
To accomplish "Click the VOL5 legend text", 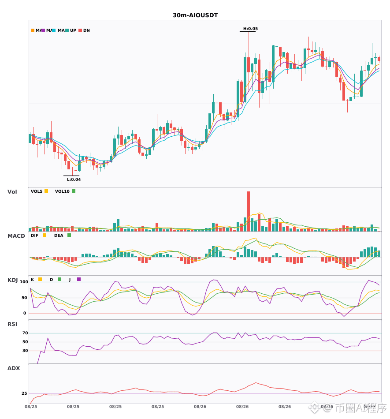I will pos(37,191).
